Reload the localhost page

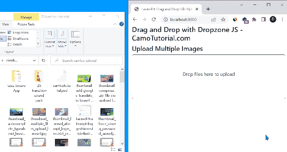tap(154, 19)
